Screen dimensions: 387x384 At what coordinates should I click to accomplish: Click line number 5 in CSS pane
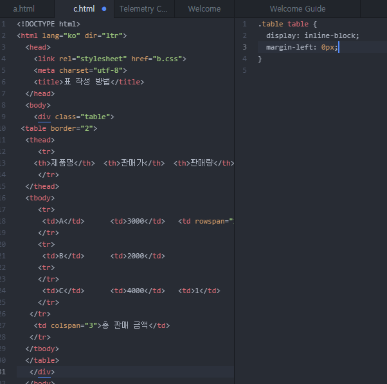click(244, 70)
